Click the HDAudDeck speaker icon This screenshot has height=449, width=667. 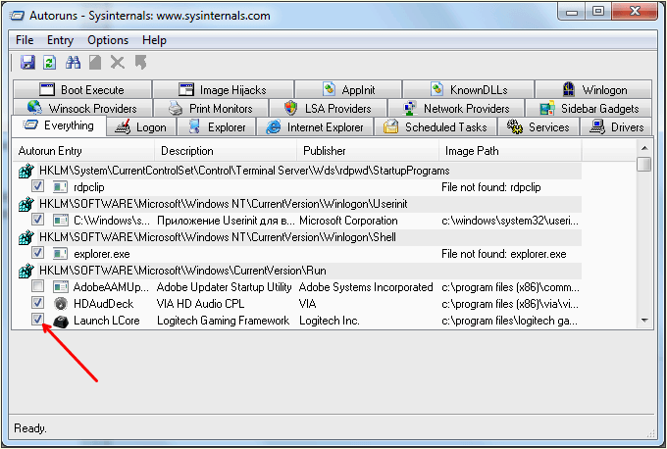61,304
